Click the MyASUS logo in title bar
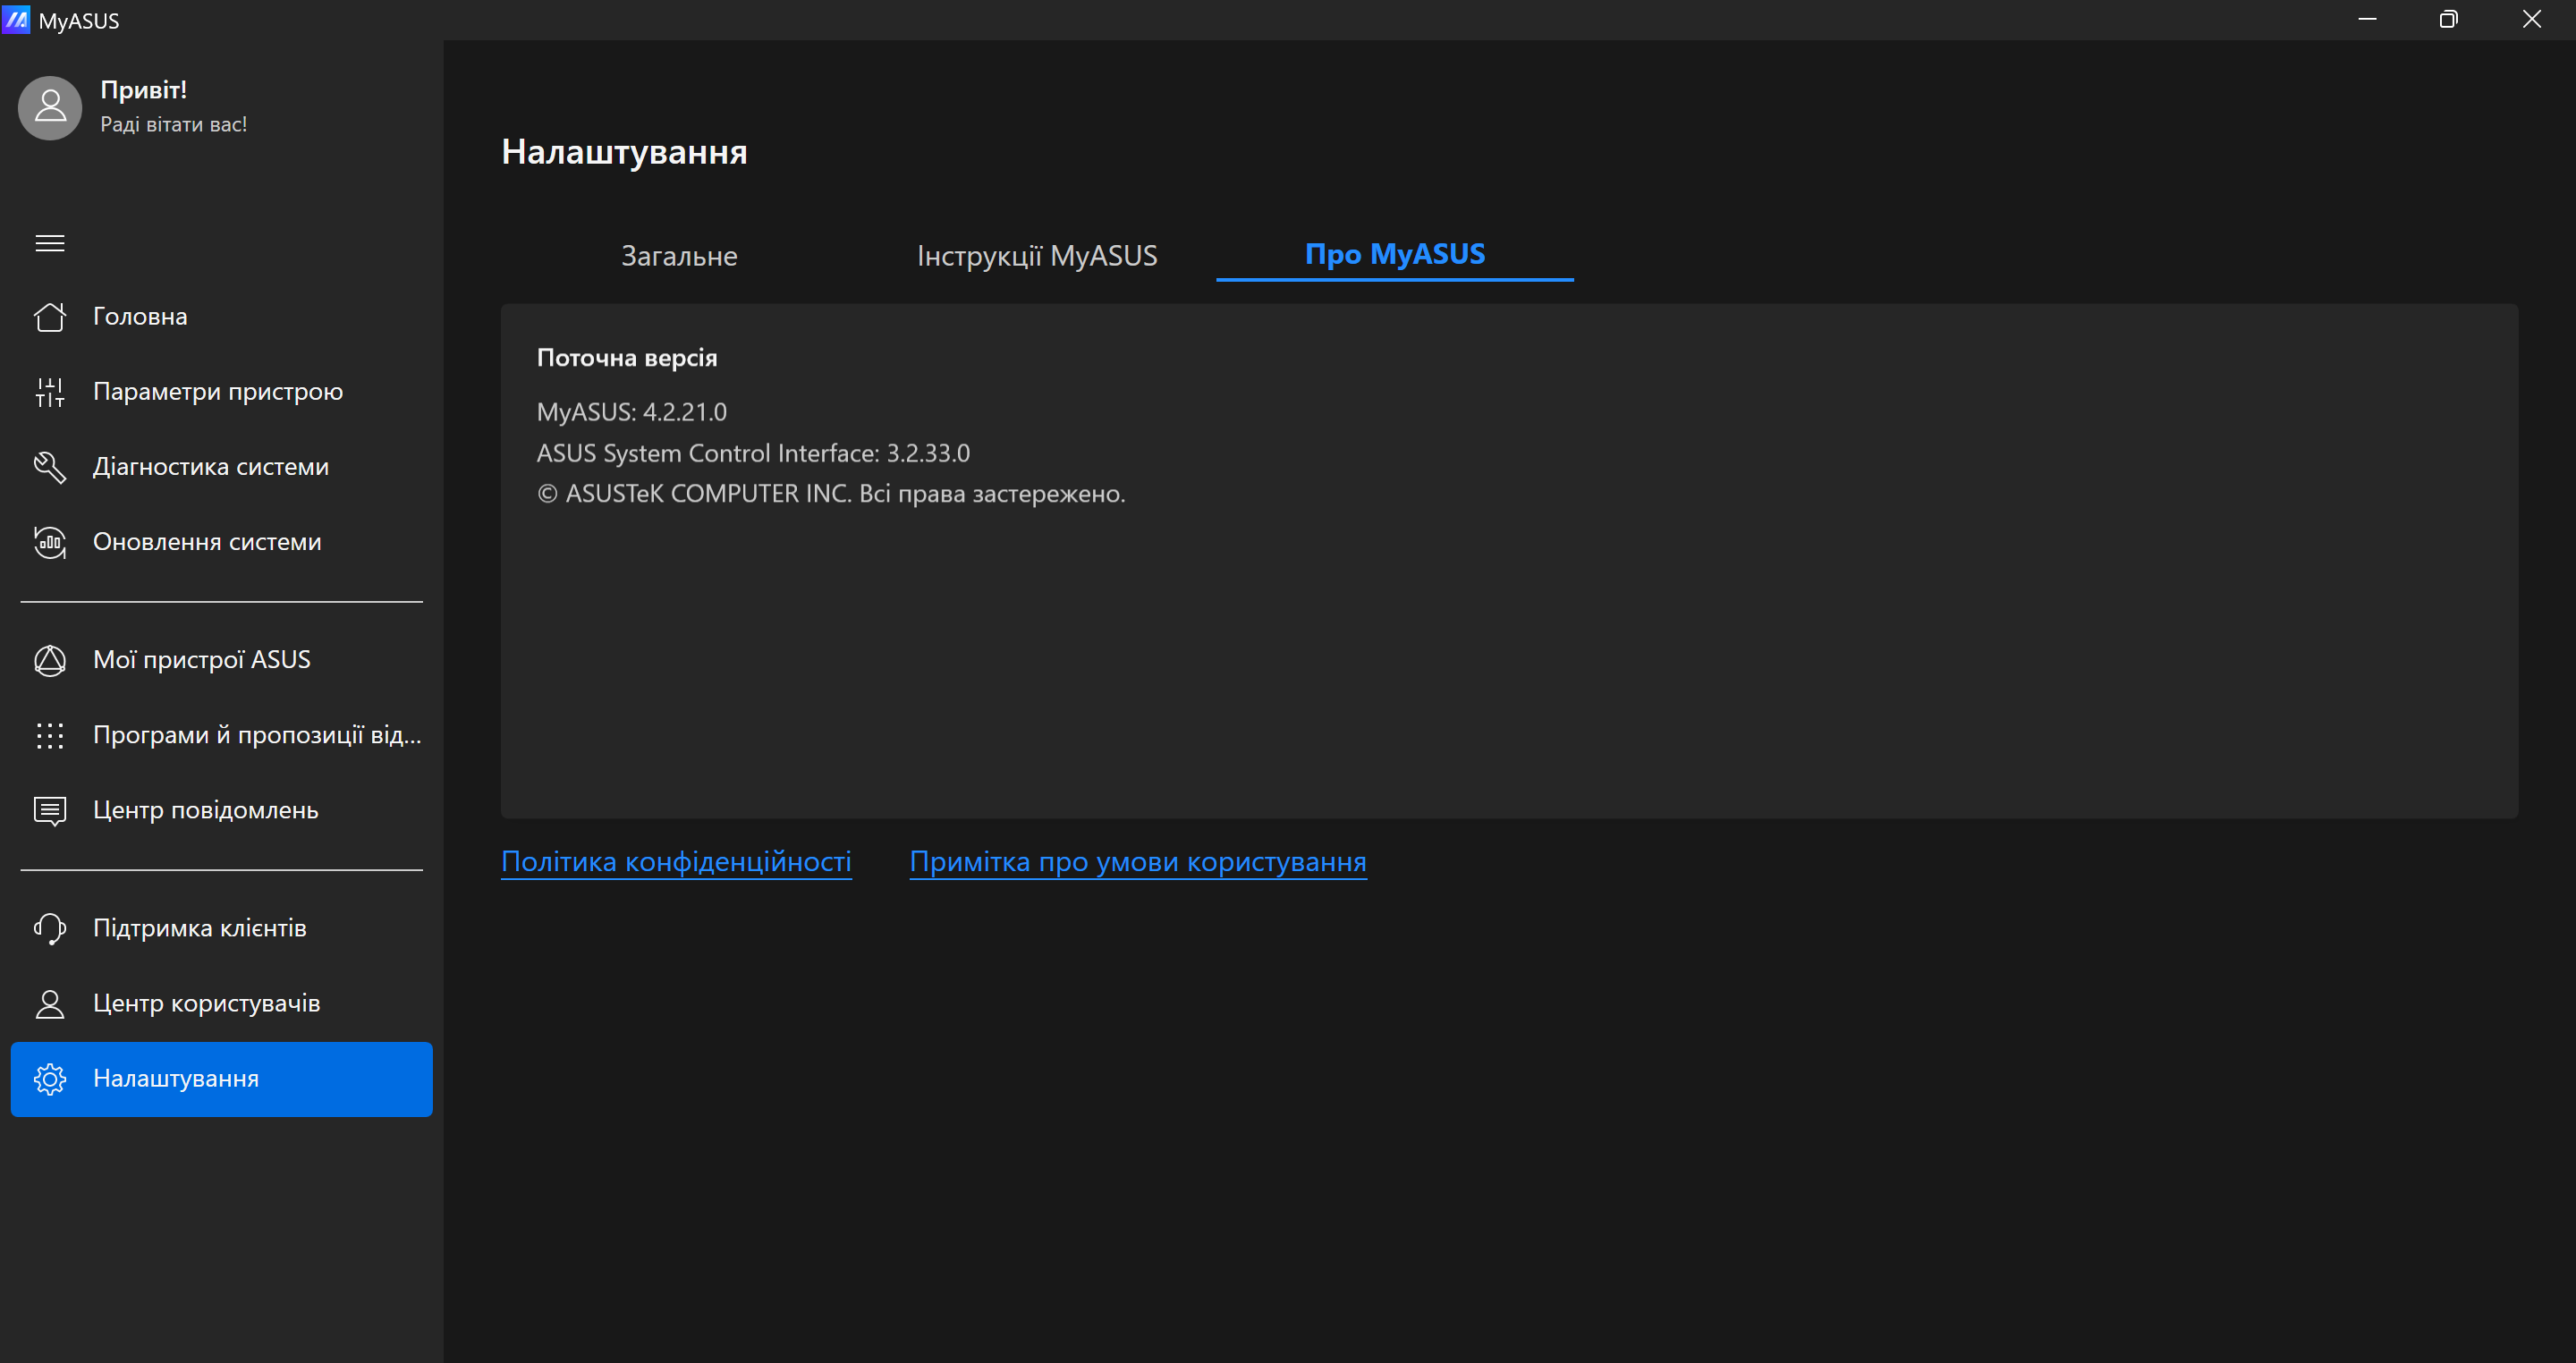 pyautogui.click(x=17, y=19)
